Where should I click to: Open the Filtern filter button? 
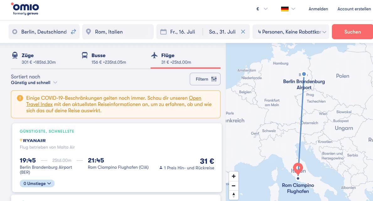click(x=205, y=79)
